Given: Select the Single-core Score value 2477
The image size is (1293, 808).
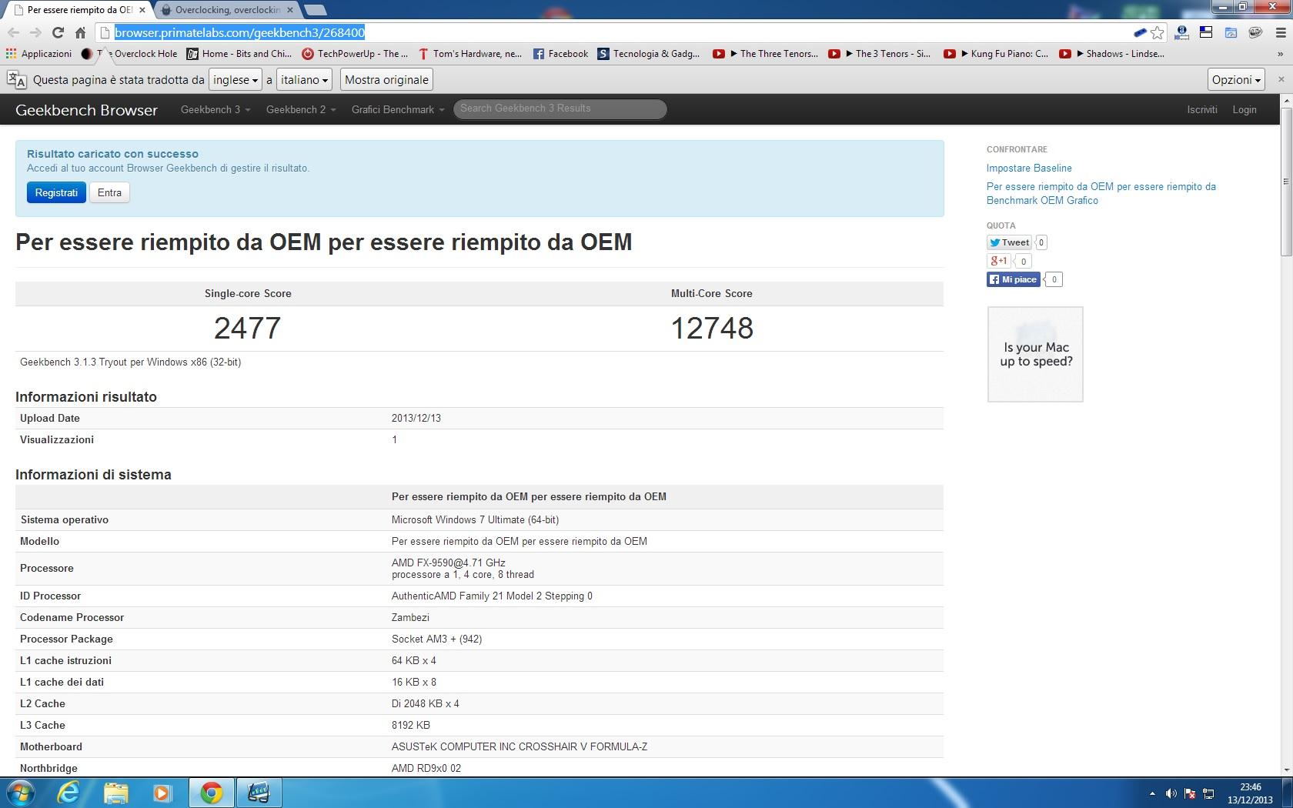Looking at the screenshot, I should point(247,329).
